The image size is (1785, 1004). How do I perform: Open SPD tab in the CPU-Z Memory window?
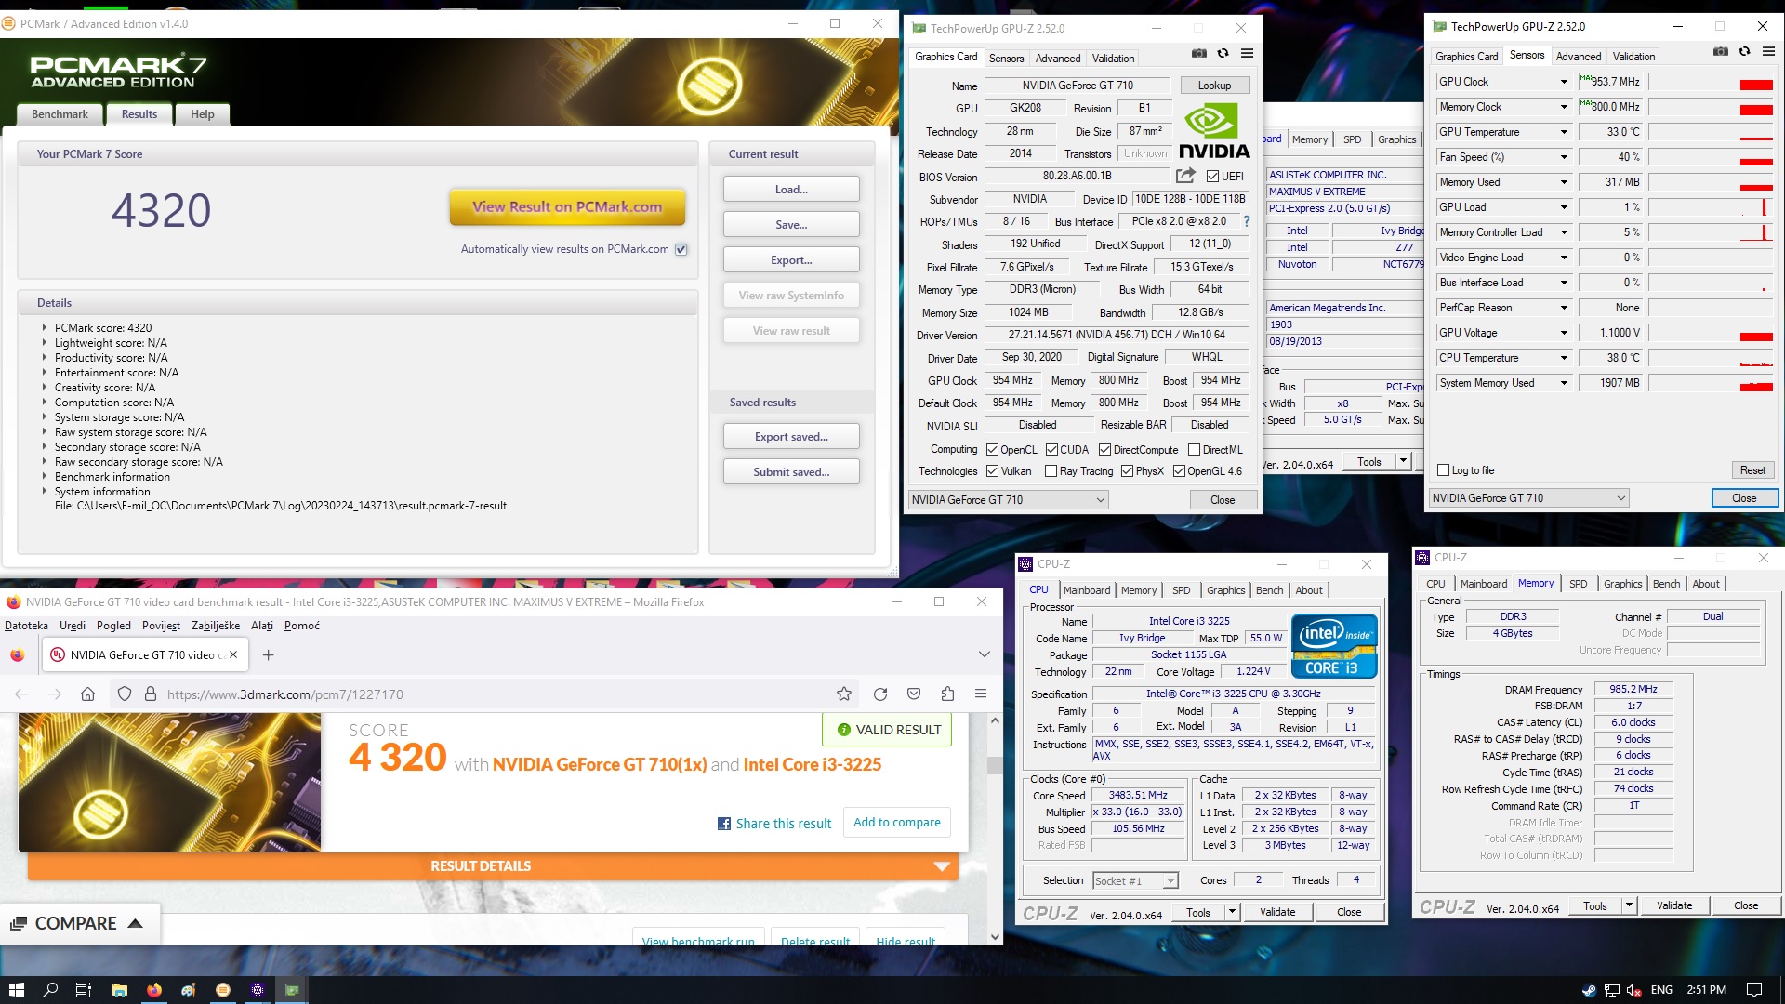tap(1578, 584)
